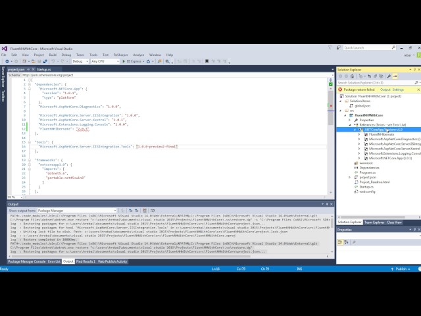The height and width of the screenshot is (316, 421).
Task: Expand the project.json node in Solution Explorer
Action: point(349,177)
